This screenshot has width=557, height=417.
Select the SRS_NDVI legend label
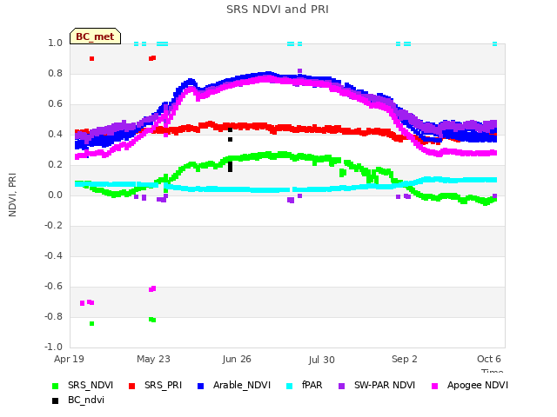pyautogui.click(x=91, y=386)
